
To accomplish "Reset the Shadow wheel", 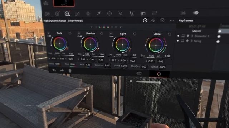I will 101,34.
